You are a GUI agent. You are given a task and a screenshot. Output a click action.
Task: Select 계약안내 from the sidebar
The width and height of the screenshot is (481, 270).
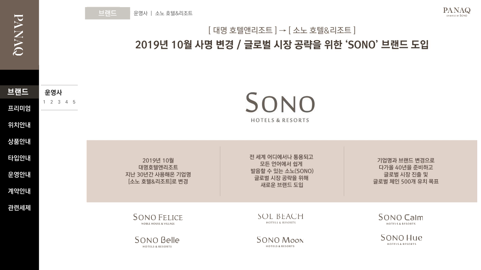click(x=19, y=191)
